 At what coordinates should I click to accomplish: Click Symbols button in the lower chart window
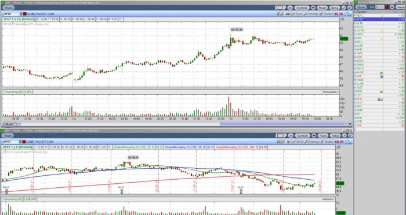coord(302,136)
